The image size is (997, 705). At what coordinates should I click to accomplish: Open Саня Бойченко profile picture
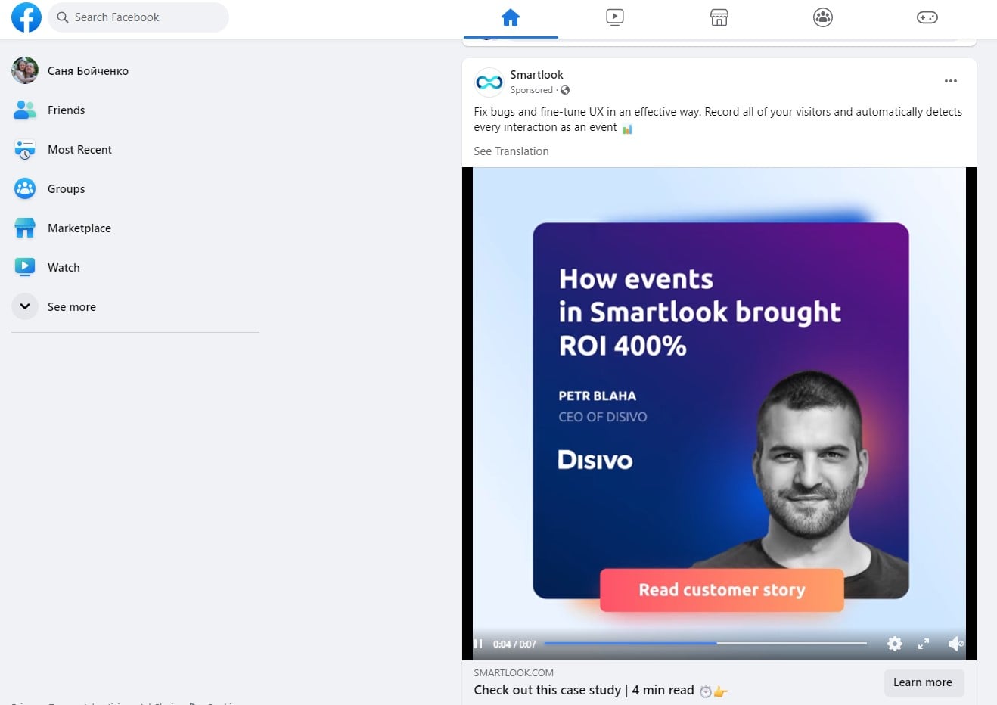click(x=25, y=70)
